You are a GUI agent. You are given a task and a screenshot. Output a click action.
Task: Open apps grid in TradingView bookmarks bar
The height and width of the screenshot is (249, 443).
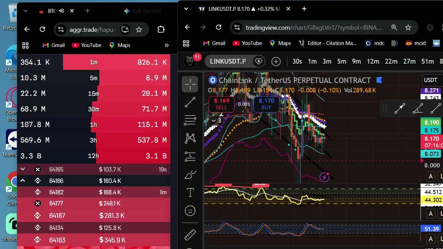pyautogui.click(x=186, y=43)
